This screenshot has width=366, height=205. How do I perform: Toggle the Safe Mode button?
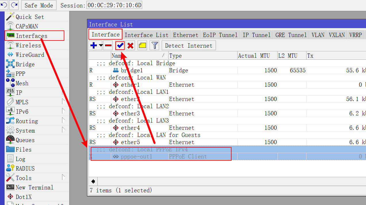coord(39,5)
